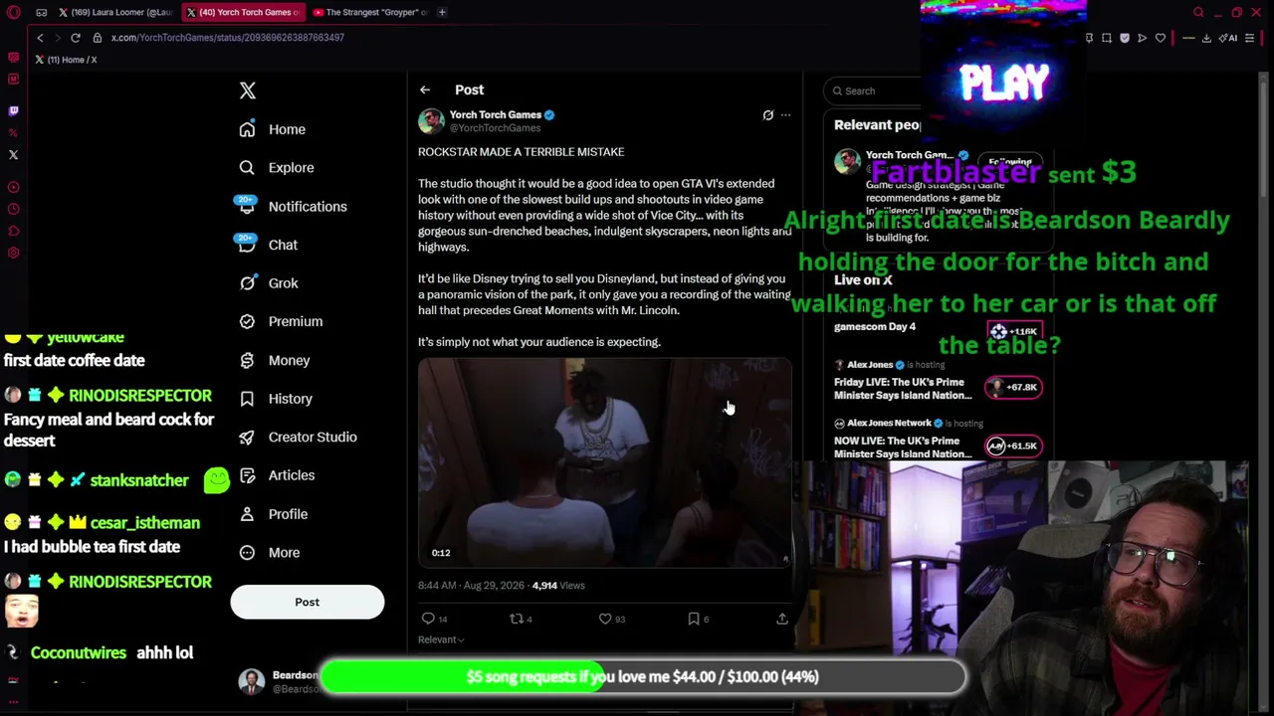Viewport: 1274px width, 716px height.
Task: Switch to the Strangest Groyper YouTube tab
Action: (x=369, y=12)
